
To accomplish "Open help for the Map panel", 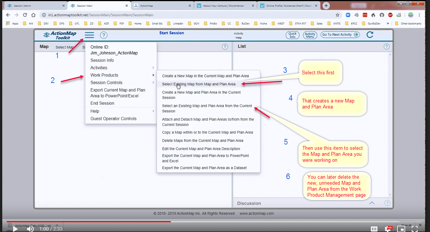I will click(x=225, y=47).
